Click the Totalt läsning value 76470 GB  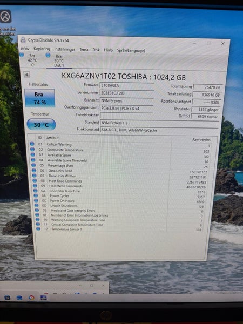(208, 87)
